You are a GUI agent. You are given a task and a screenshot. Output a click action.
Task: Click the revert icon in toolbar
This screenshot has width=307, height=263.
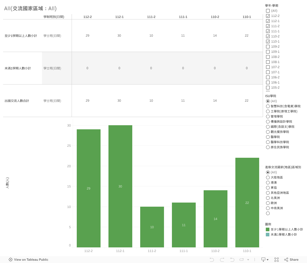[x=232, y=260]
